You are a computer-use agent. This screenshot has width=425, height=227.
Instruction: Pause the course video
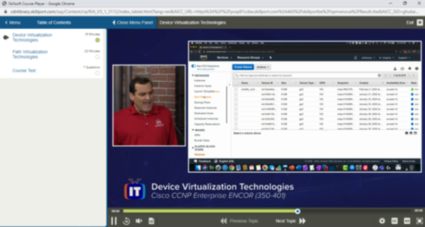coord(114,221)
